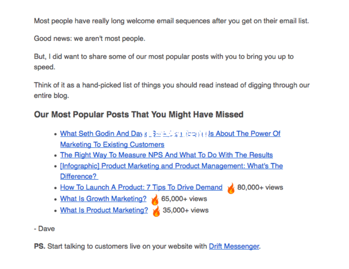Open the Infographic Product Marketing and Management link
This screenshot has height=269, width=349.
171,166
